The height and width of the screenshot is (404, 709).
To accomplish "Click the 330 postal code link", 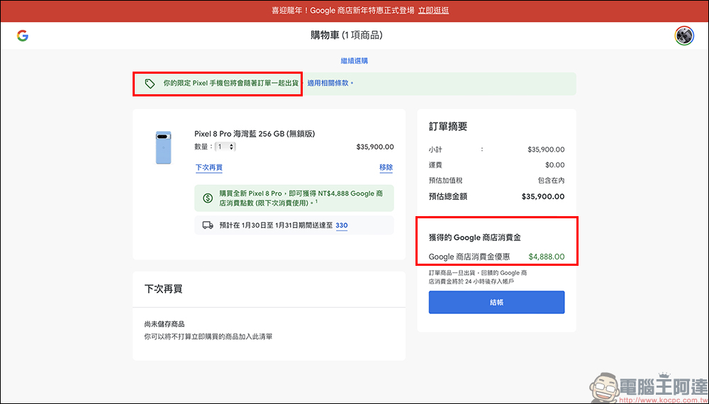I will click(342, 225).
